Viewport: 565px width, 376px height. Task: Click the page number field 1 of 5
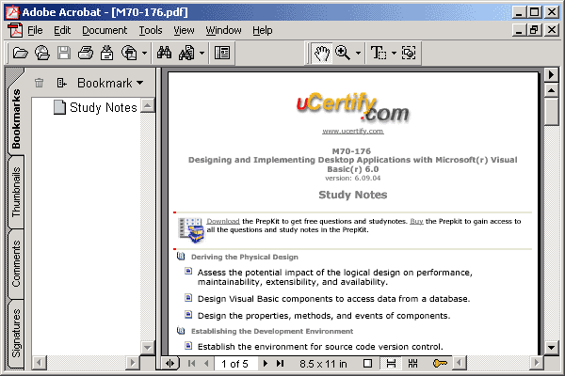(x=235, y=364)
